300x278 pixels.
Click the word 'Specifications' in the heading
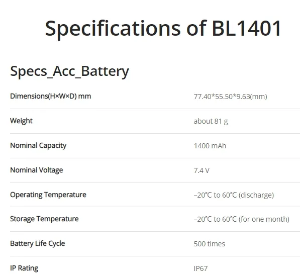(113, 29)
